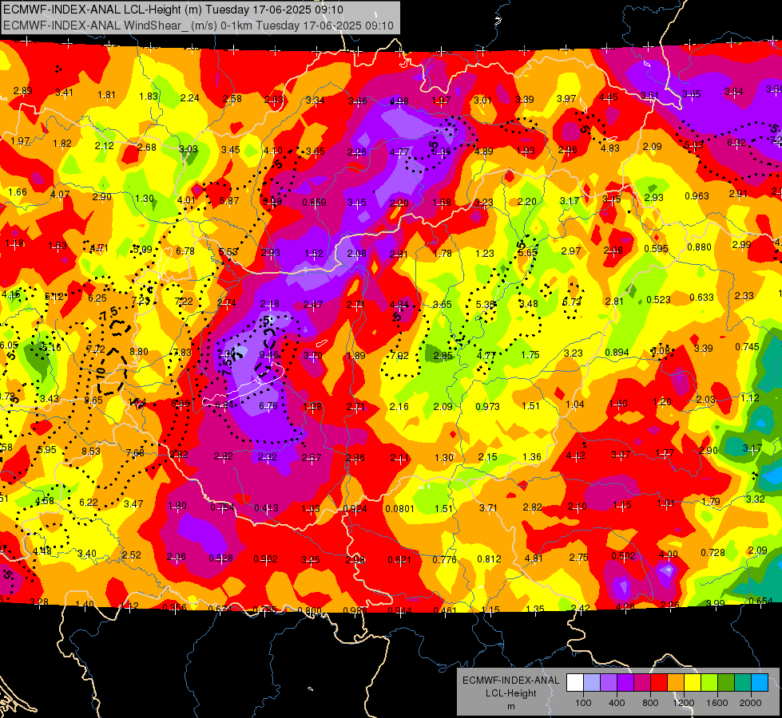Click the legend tick label '1200'
782x718 pixels.
(684, 703)
